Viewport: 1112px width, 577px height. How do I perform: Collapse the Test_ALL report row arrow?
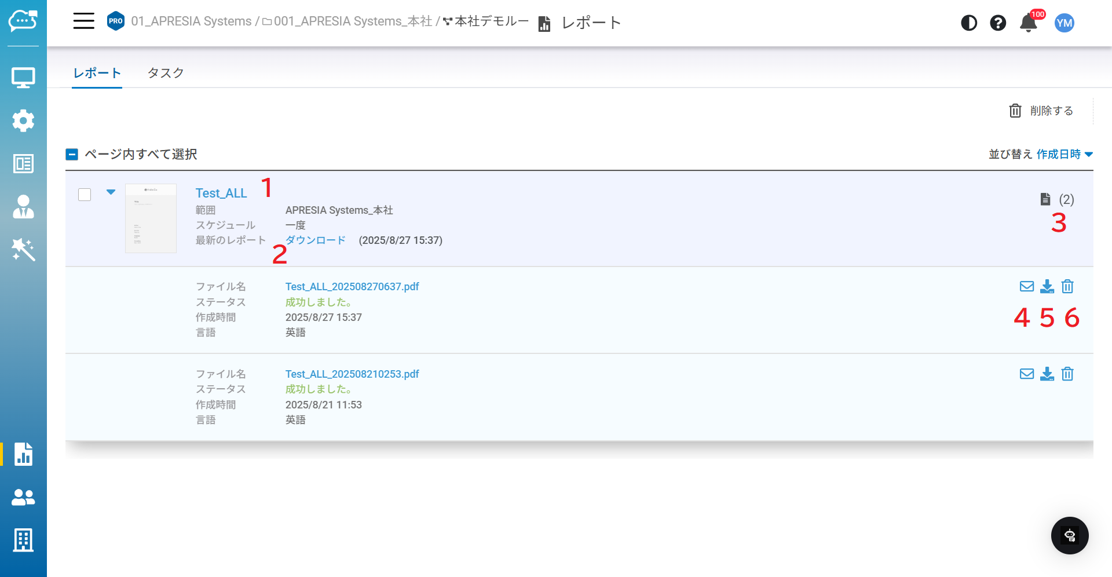tap(111, 192)
